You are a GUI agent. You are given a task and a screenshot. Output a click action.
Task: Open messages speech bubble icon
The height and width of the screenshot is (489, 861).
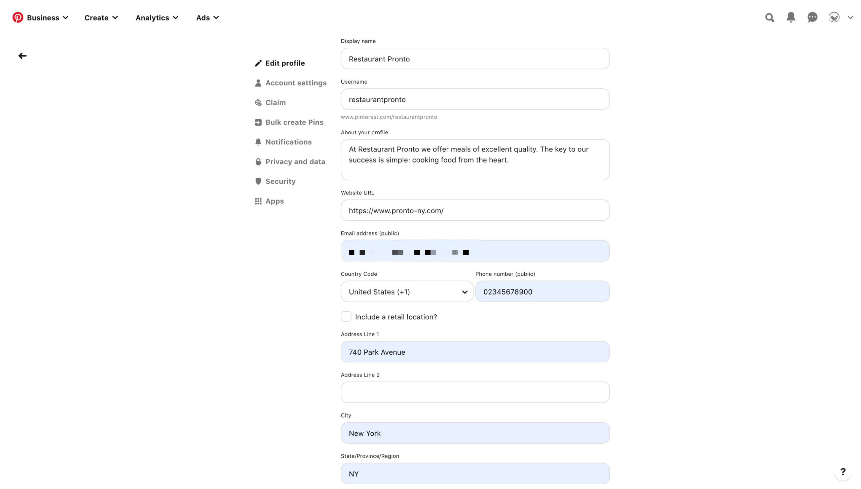812,17
